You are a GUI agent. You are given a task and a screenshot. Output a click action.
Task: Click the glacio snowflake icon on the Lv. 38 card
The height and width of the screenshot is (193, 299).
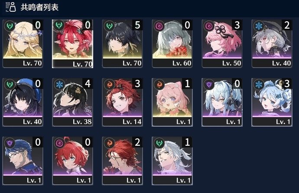pos(59,84)
